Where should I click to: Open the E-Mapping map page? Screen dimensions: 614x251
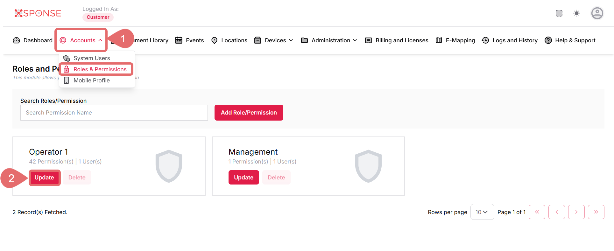(455, 40)
